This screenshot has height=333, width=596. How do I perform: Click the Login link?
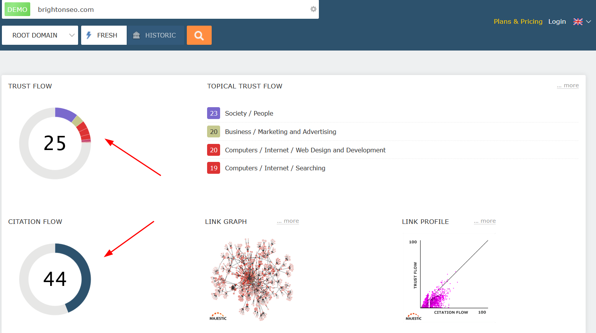557,21
